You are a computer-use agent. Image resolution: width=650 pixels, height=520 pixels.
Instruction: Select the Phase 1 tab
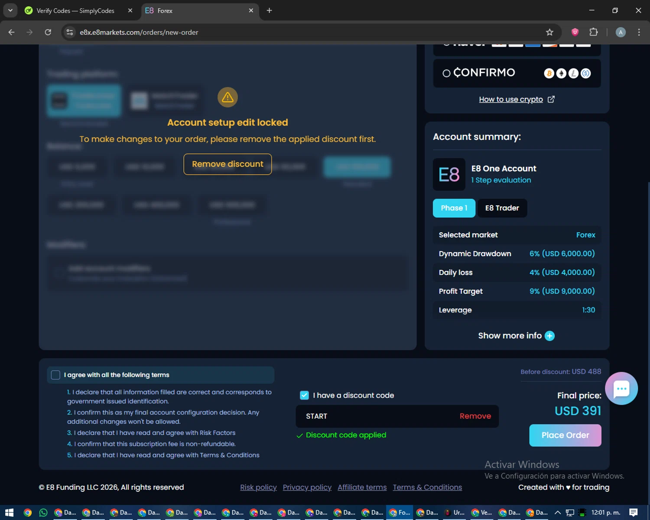454,208
